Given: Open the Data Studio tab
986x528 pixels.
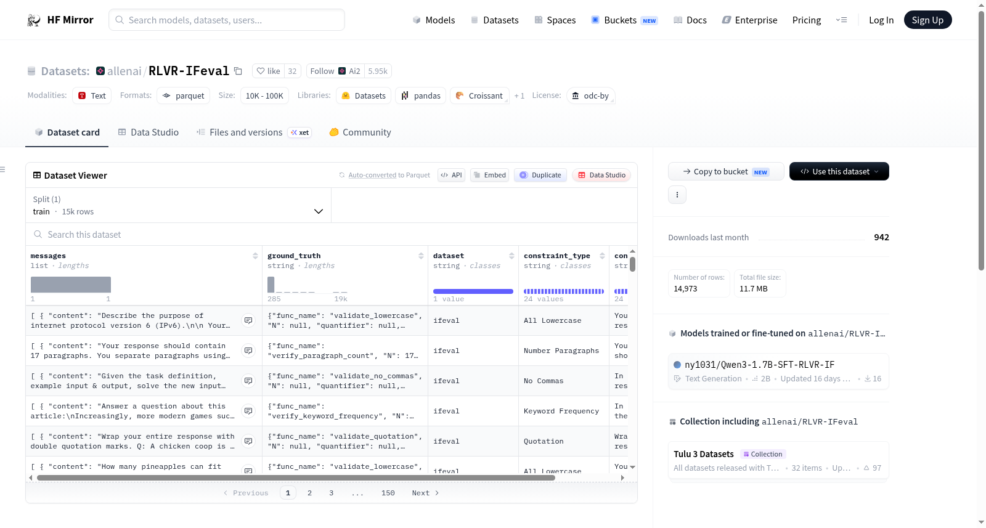Looking at the screenshot, I should click(149, 132).
